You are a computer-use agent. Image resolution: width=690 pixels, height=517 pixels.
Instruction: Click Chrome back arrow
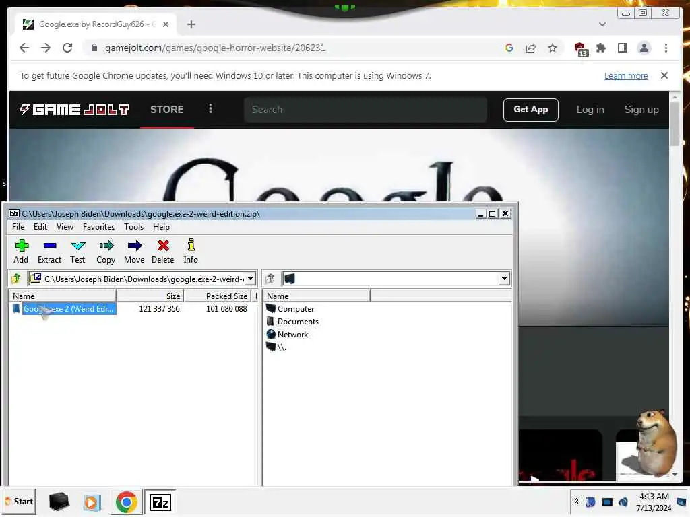pos(24,48)
